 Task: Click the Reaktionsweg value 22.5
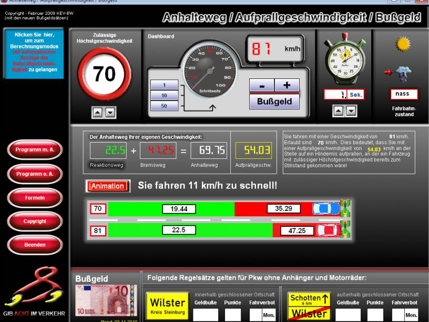pos(108,150)
